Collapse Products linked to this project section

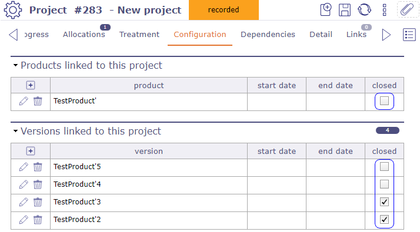coord(15,65)
